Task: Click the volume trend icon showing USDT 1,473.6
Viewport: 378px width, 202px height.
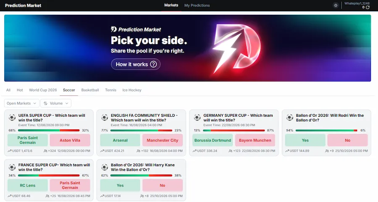Action: [x=9, y=151]
